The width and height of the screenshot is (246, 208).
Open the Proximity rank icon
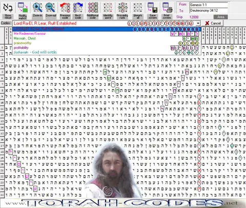122,8
